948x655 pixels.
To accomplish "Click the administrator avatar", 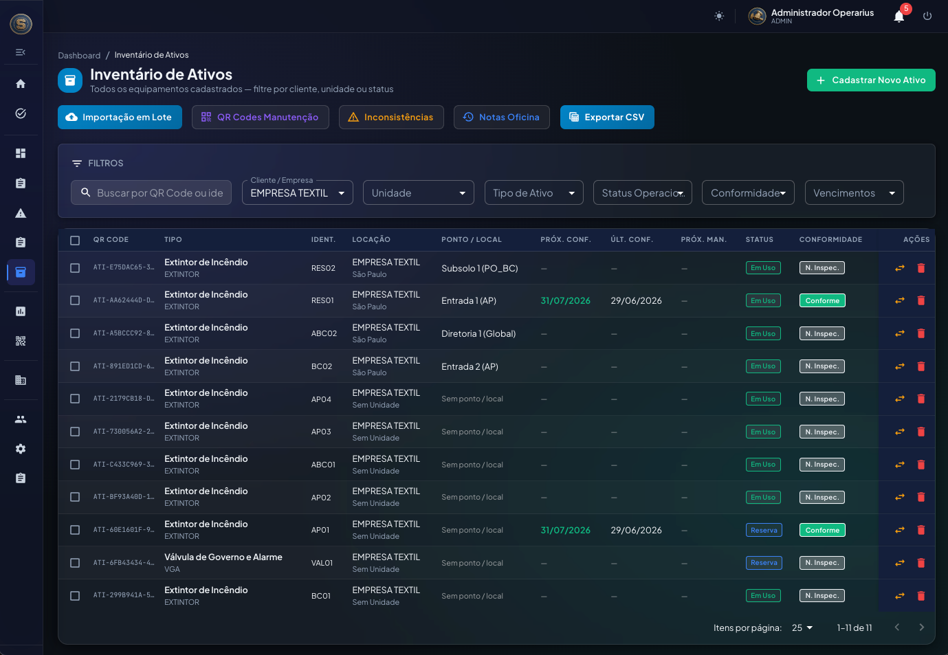I will tap(757, 16).
